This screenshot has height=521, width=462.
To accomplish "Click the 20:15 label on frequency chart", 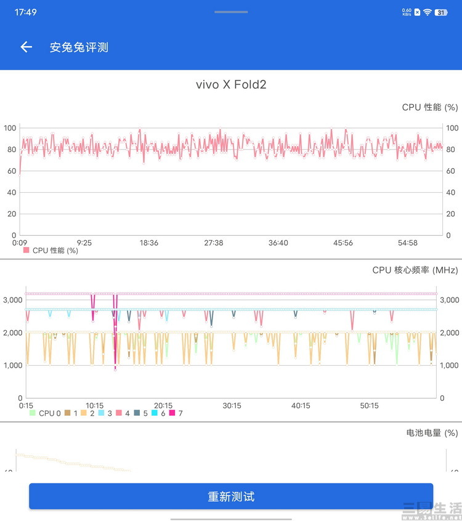I will pyautogui.click(x=163, y=405).
